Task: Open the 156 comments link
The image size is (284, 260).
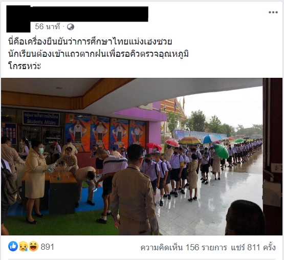Action: click(x=184, y=247)
